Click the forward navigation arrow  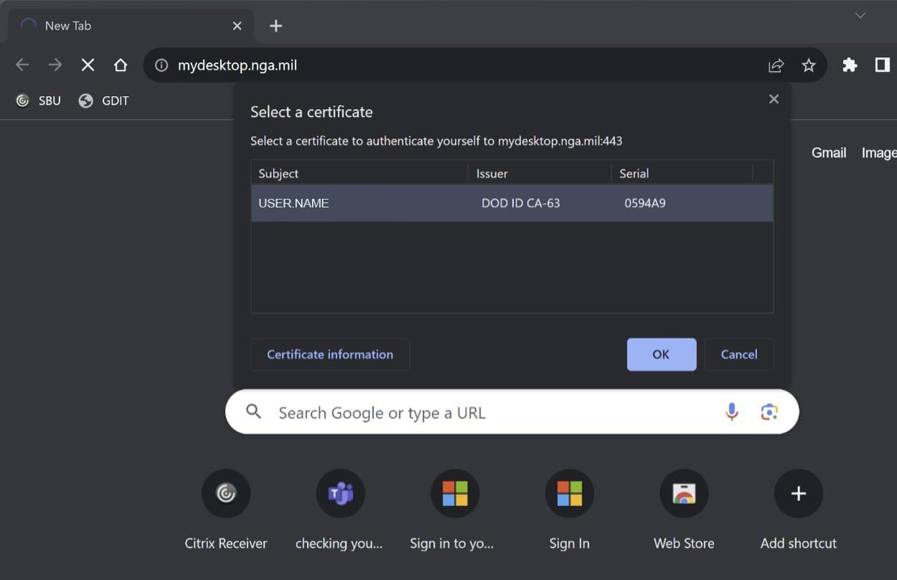[x=55, y=65]
